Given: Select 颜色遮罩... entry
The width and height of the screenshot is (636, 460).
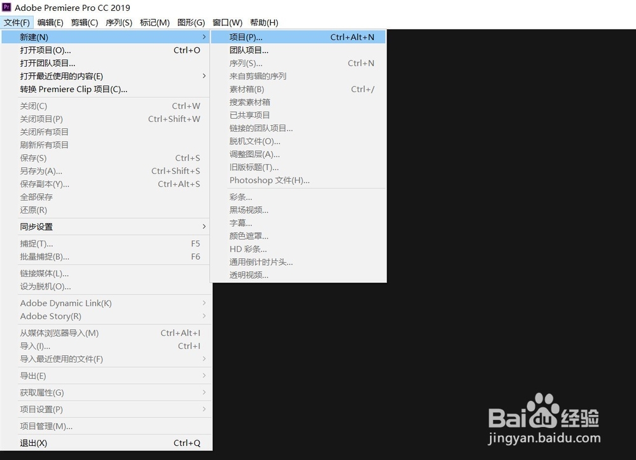Looking at the screenshot, I should pyautogui.click(x=298, y=236).
